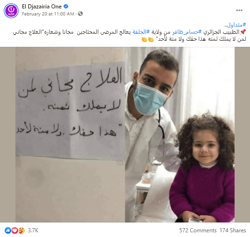Open the 572 Comments link
The image size is (250, 237).
tap(198, 230)
